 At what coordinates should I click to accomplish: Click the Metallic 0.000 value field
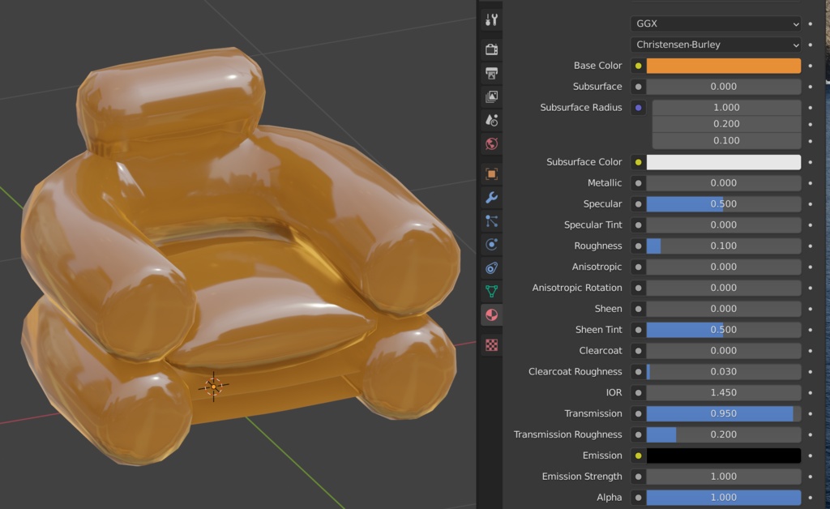tap(724, 183)
